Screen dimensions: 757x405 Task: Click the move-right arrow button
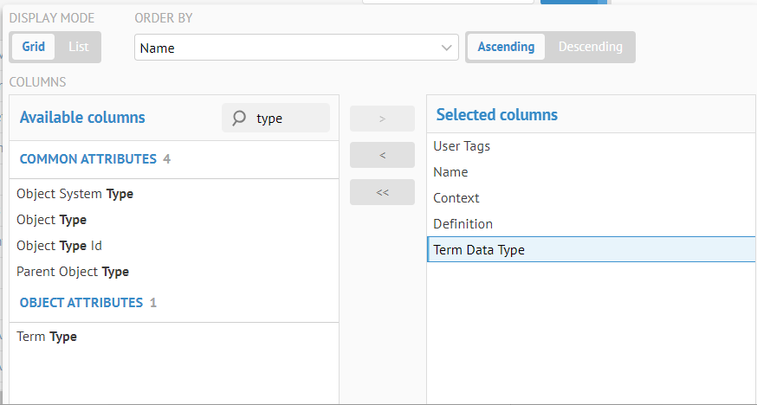point(382,119)
